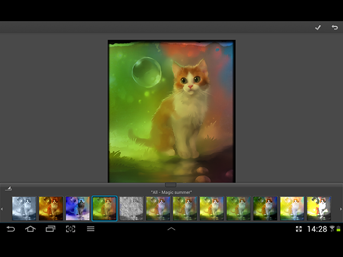Select the ninth, green filter thumbnail

[238, 208]
